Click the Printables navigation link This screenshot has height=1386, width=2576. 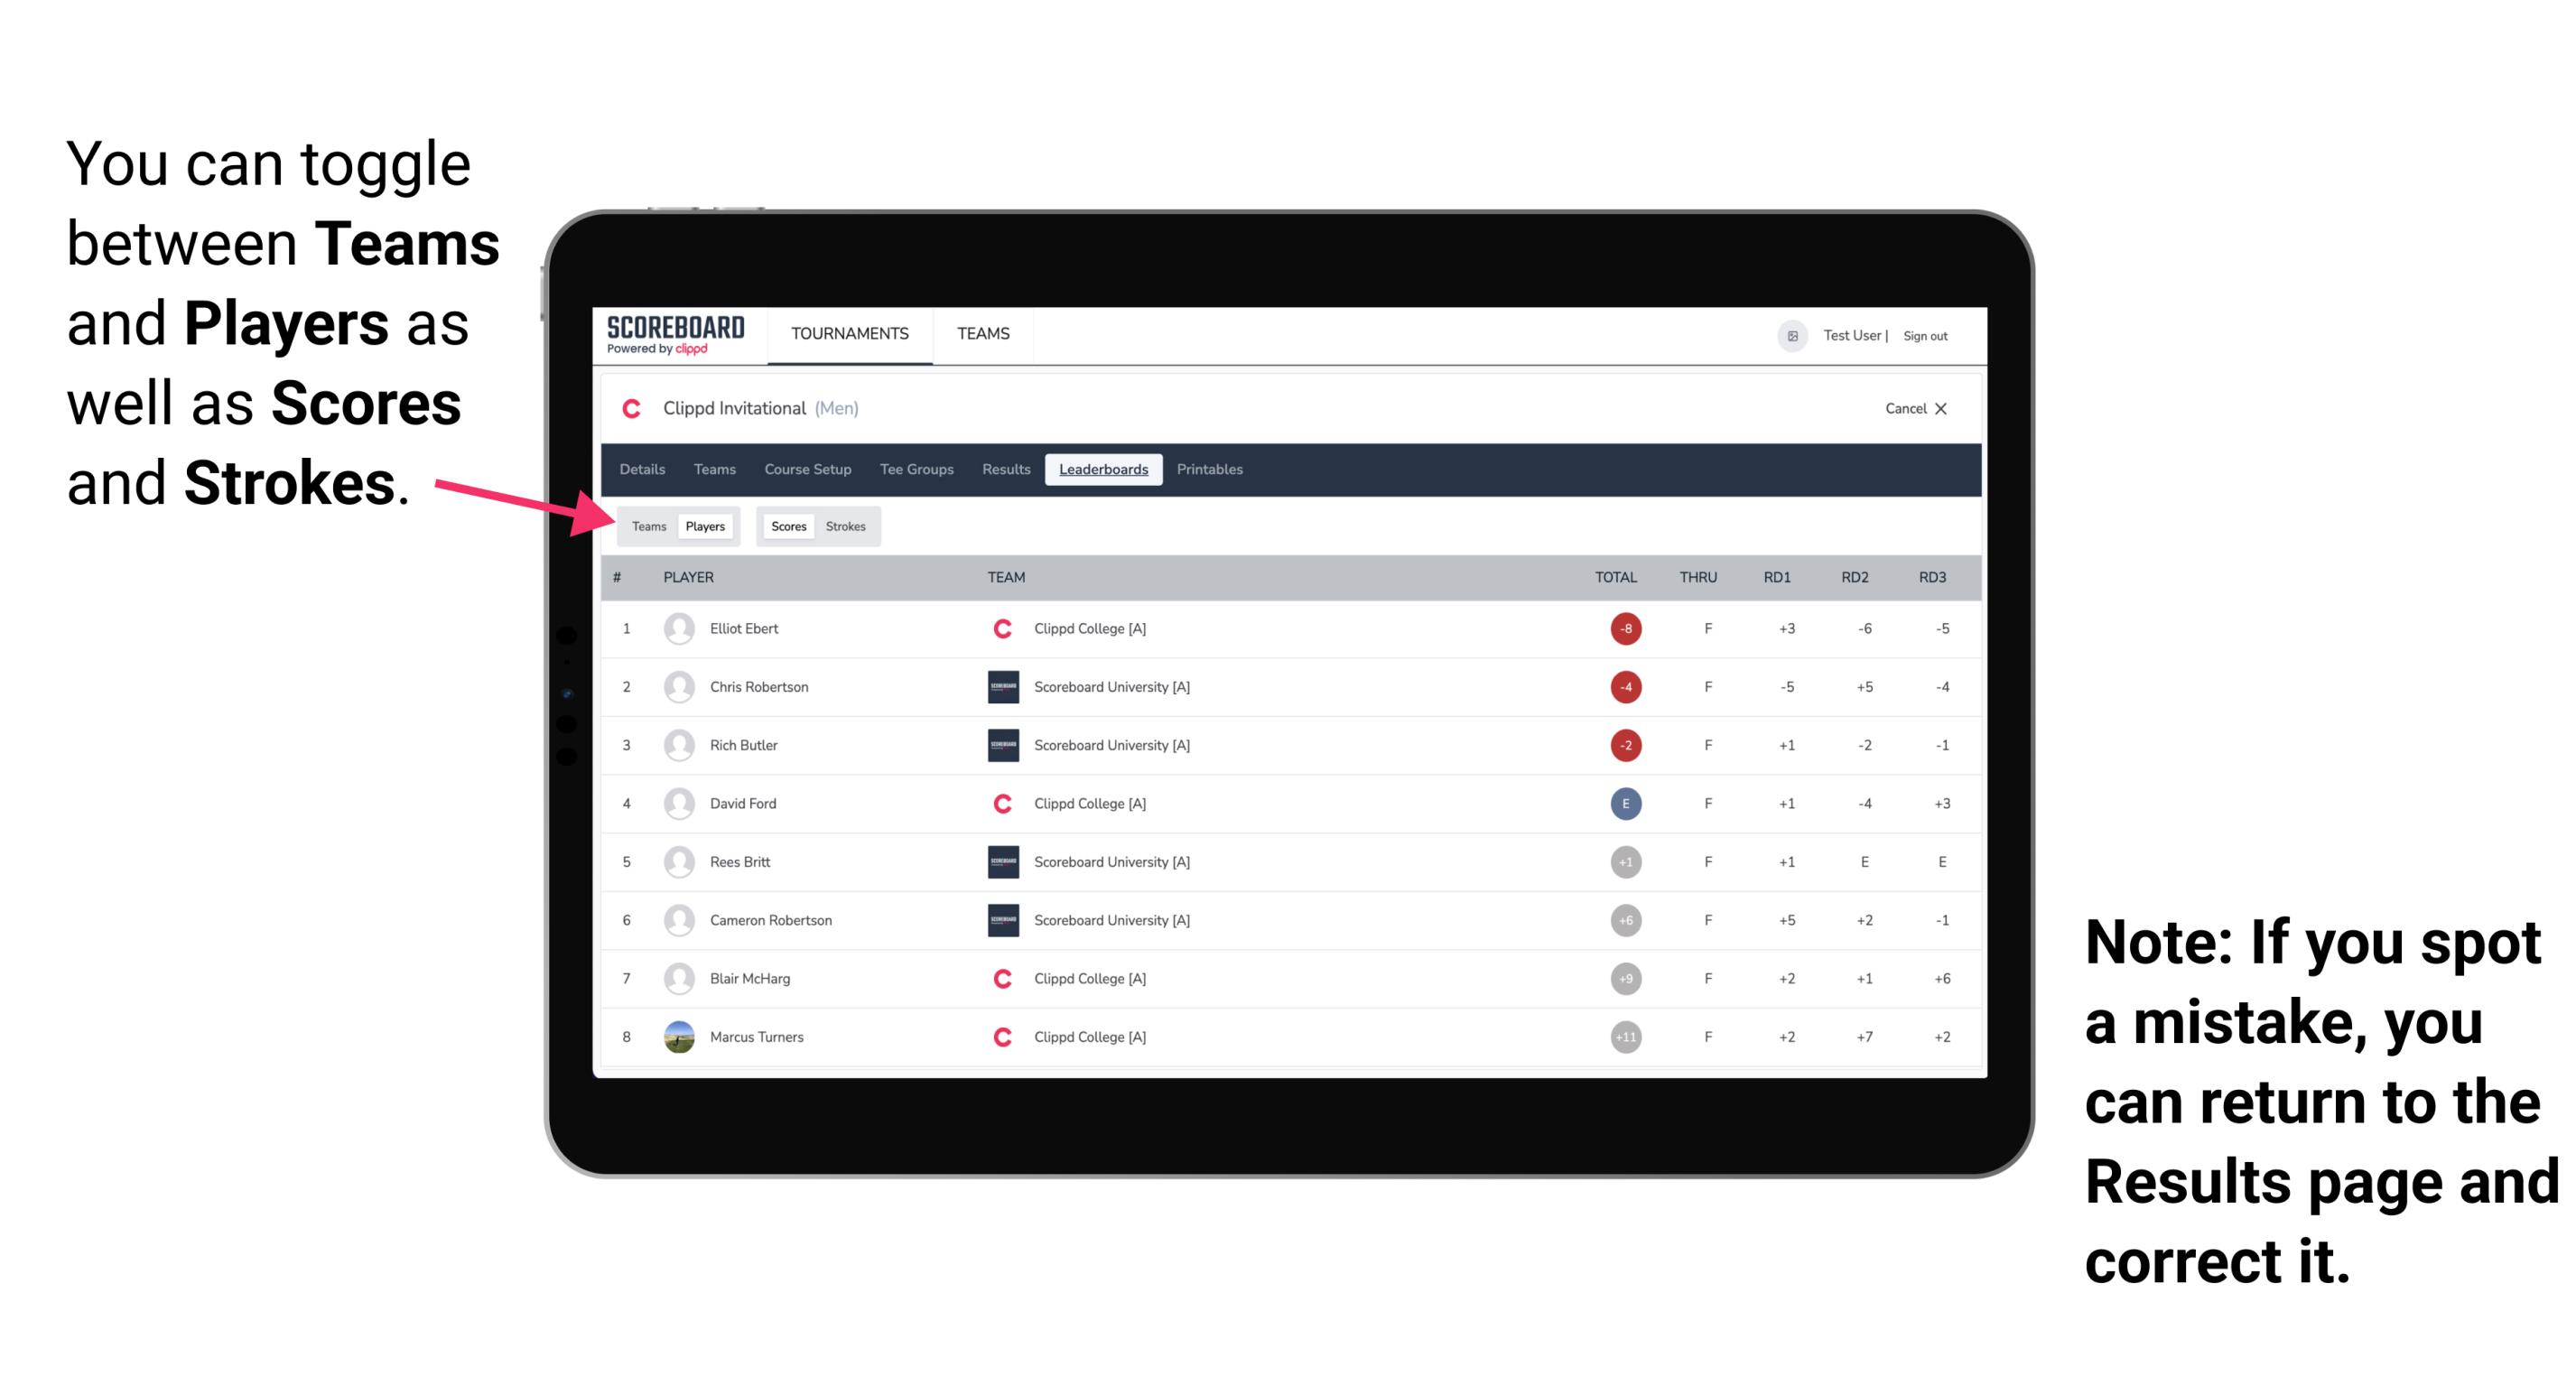1211,470
